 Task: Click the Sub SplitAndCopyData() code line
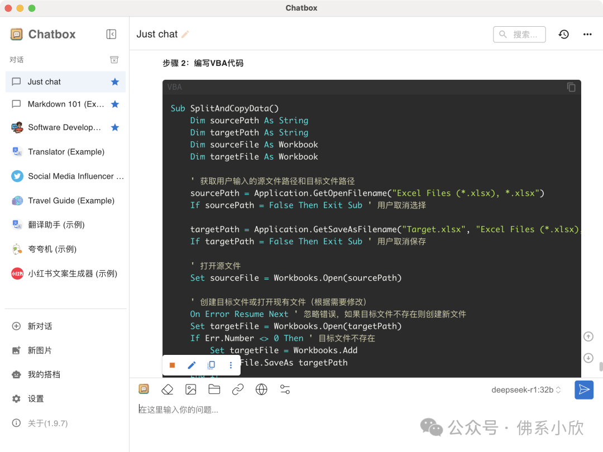(224, 108)
